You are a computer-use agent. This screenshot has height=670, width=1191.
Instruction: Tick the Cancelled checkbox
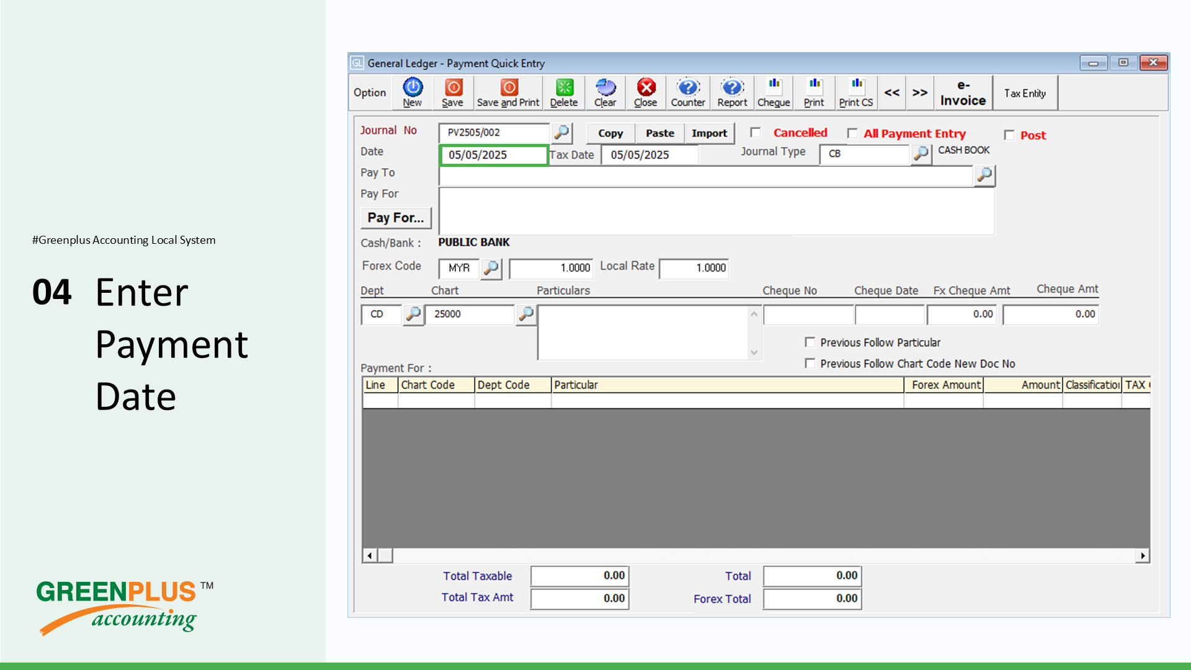(x=755, y=133)
